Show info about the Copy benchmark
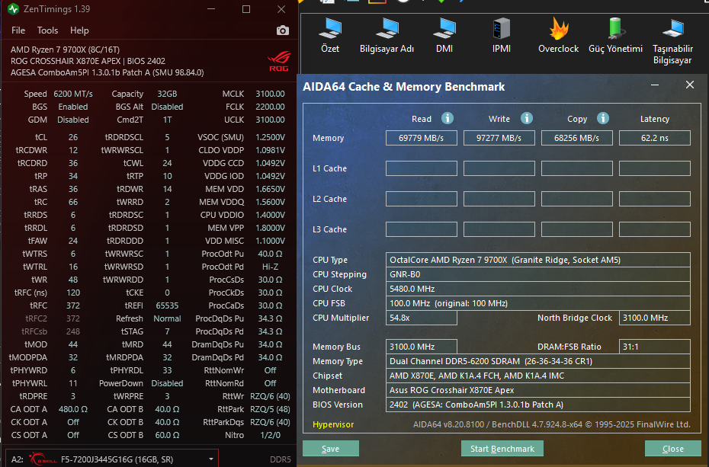 [x=603, y=118]
